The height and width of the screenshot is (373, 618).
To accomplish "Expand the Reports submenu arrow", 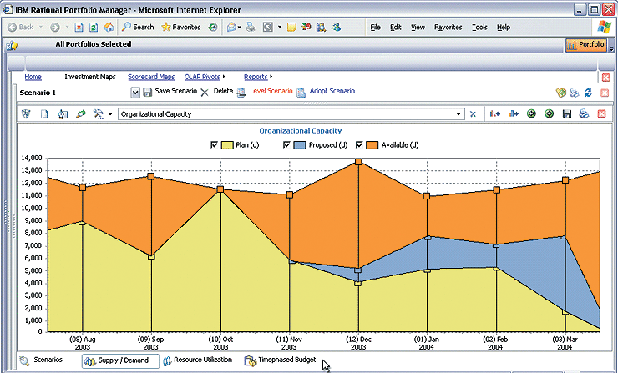I will [x=271, y=77].
